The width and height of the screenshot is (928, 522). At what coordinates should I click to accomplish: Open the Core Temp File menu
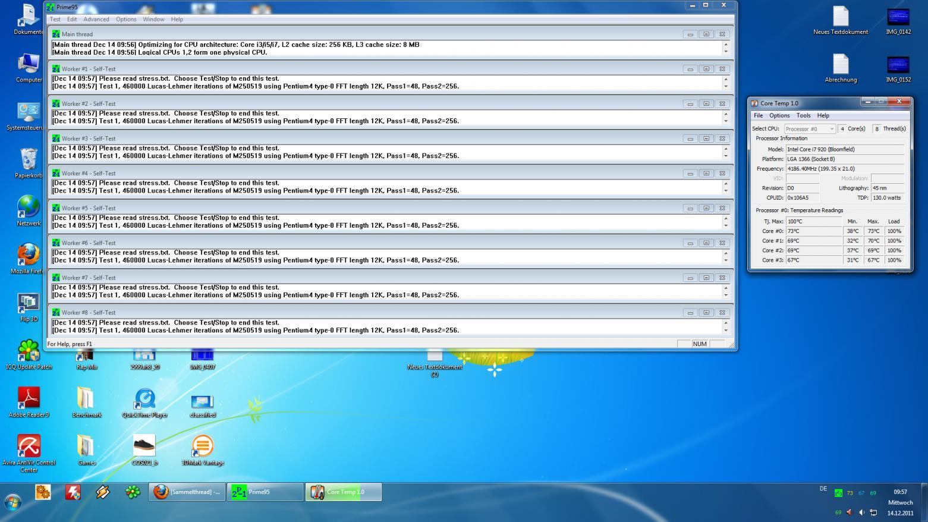tap(759, 115)
